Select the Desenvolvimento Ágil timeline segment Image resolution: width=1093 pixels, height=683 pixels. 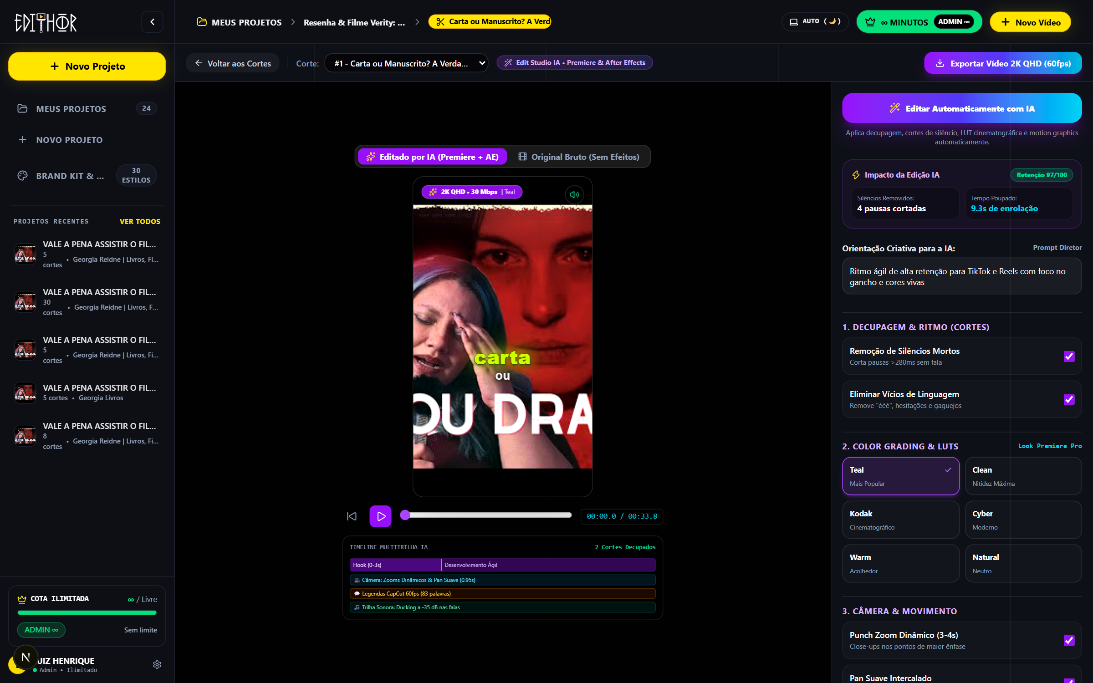click(548, 565)
